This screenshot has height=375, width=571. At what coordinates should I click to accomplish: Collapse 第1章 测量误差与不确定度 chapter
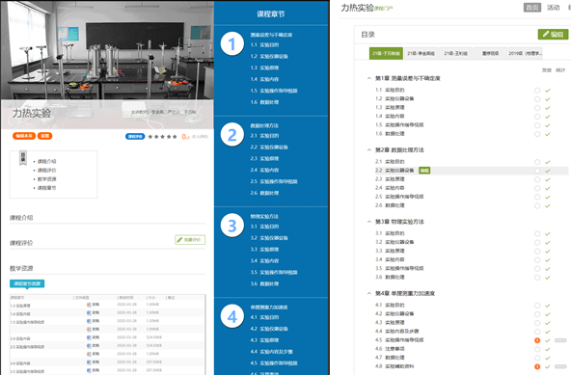pos(368,78)
